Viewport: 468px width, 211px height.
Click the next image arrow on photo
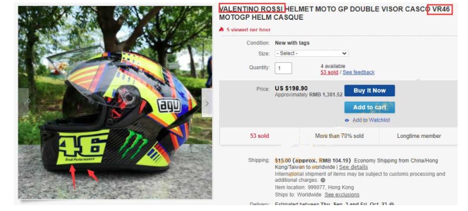(207, 103)
